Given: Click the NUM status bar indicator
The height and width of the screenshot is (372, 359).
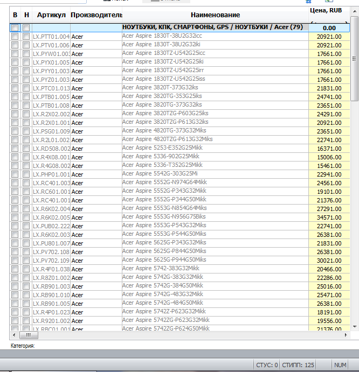Looking at the screenshot, I should [x=340, y=365].
